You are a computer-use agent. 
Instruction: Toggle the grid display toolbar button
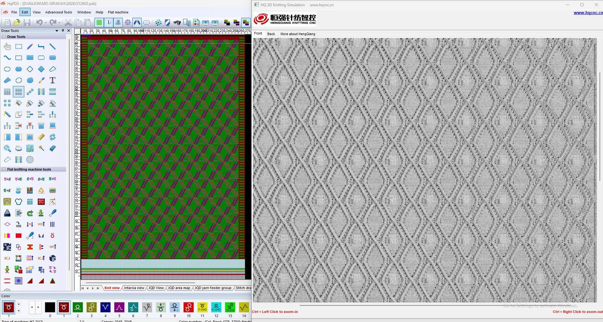99,23
